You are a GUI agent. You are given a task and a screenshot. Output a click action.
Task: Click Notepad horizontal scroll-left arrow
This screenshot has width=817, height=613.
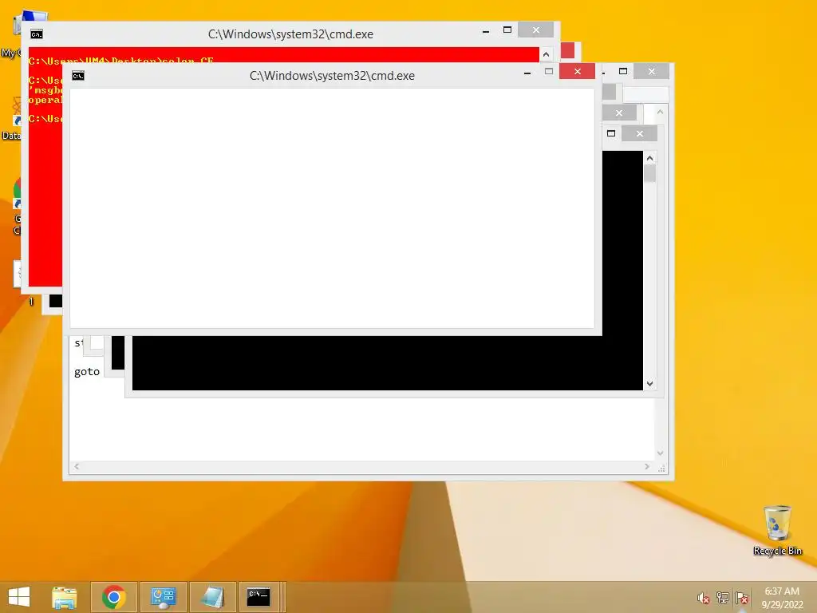(x=77, y=466)
